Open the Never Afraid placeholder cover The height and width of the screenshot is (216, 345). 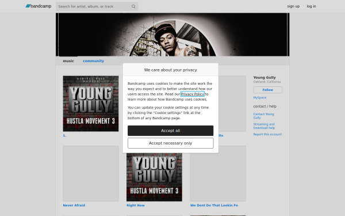91,173
